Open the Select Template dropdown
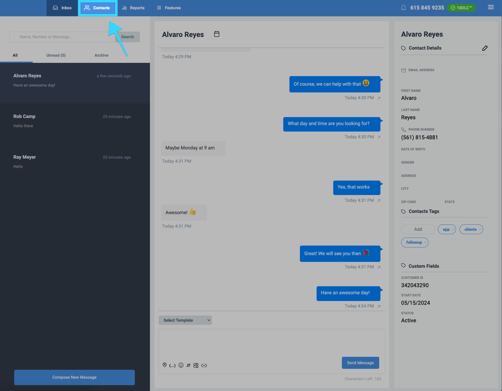Image resolution: width=502 pixels, height=391 pixels. 185,320
